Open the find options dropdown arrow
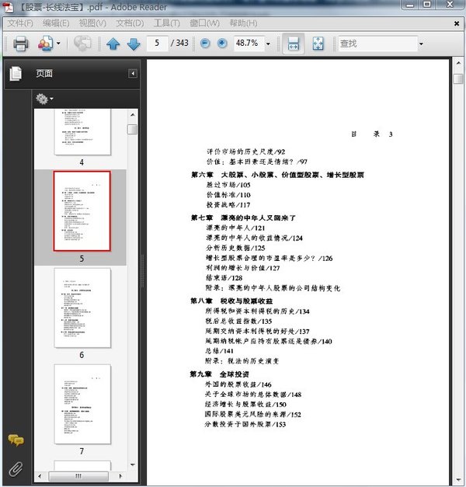Screen dimensions: 466x487 421,43
